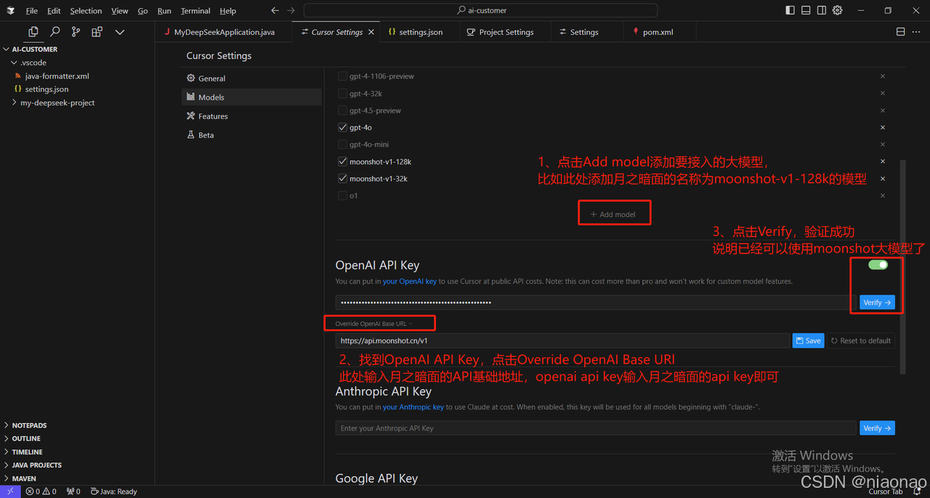This screenshot has height=498, width=930.
Task: Remove gpt-4o model with X
Action: click(x=883, y=127)
